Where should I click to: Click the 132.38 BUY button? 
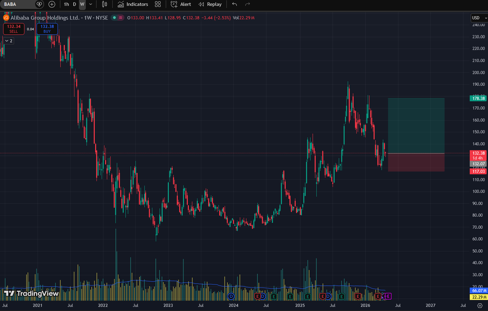click(x=47, y=28)
